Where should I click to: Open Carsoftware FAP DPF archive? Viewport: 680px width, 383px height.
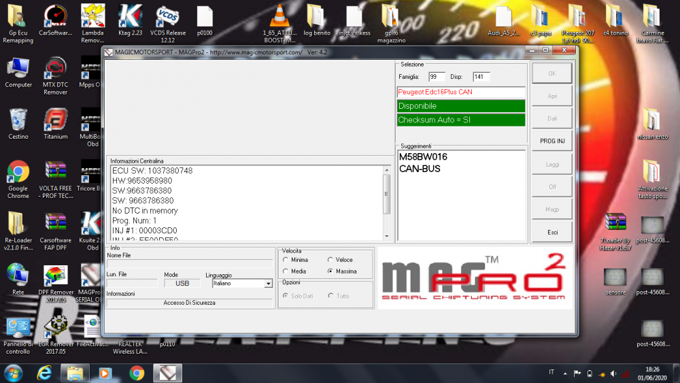(x=56, y=231)
